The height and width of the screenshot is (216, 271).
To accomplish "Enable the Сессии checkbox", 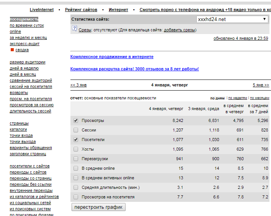I will (76, 130).
